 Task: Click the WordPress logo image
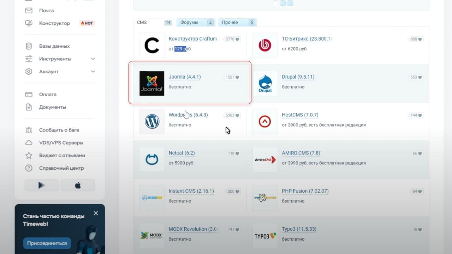coord(152,121)
